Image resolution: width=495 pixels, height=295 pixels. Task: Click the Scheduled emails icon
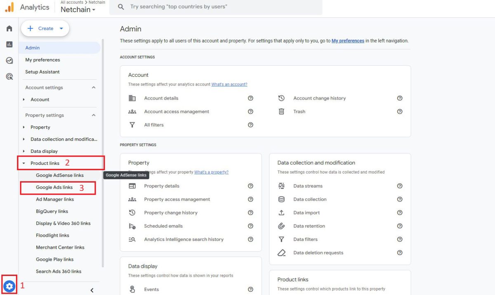coord(132,226)
